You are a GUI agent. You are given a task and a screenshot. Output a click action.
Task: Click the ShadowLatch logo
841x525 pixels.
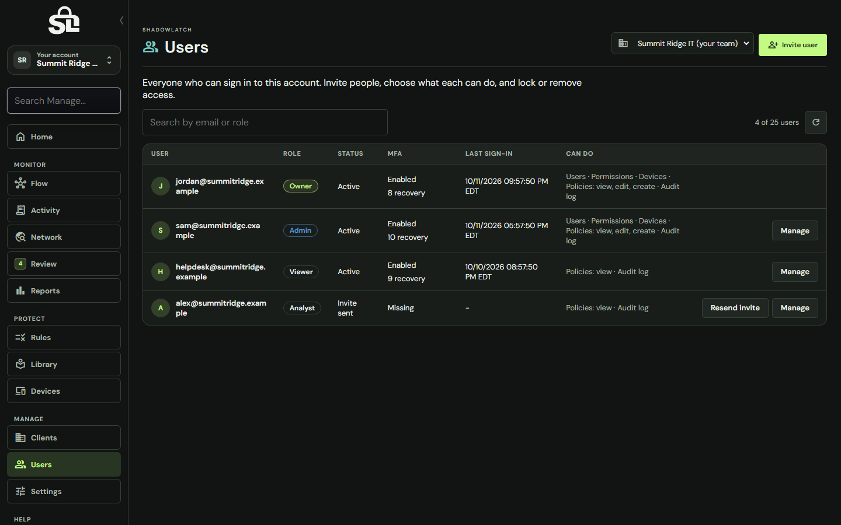point(64,20)
